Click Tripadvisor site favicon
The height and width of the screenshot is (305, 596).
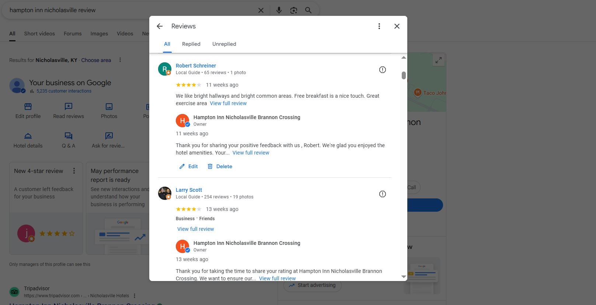click(14, 292)
